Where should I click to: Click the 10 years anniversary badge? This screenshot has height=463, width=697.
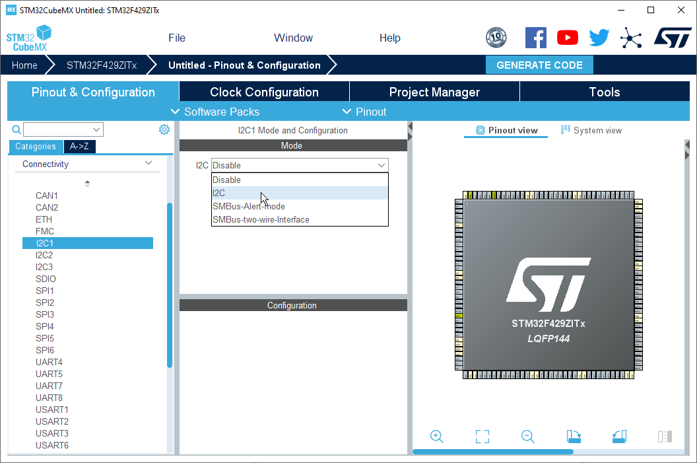[x=496, y=38]
